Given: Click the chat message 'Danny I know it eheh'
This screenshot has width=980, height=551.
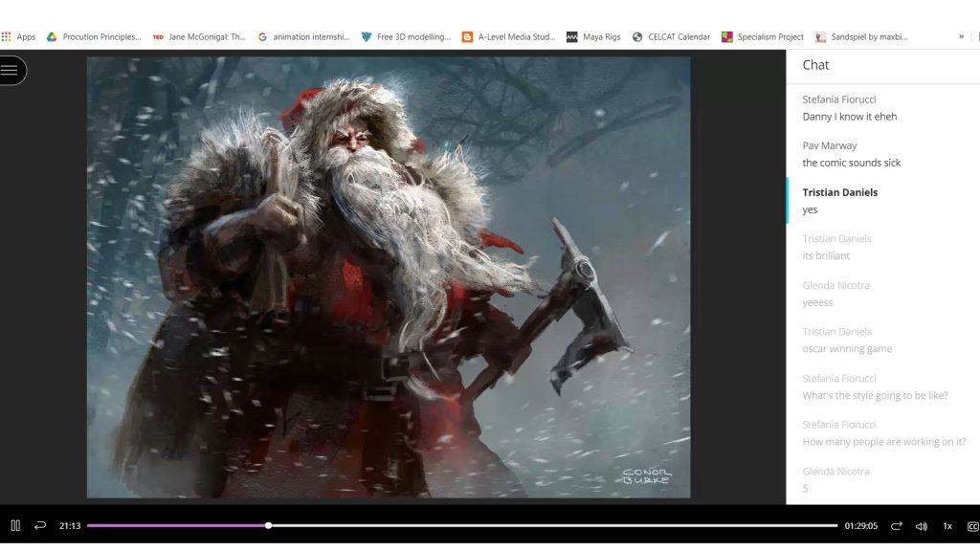Looking at the screenshot, I should click(x=850, y=116).
